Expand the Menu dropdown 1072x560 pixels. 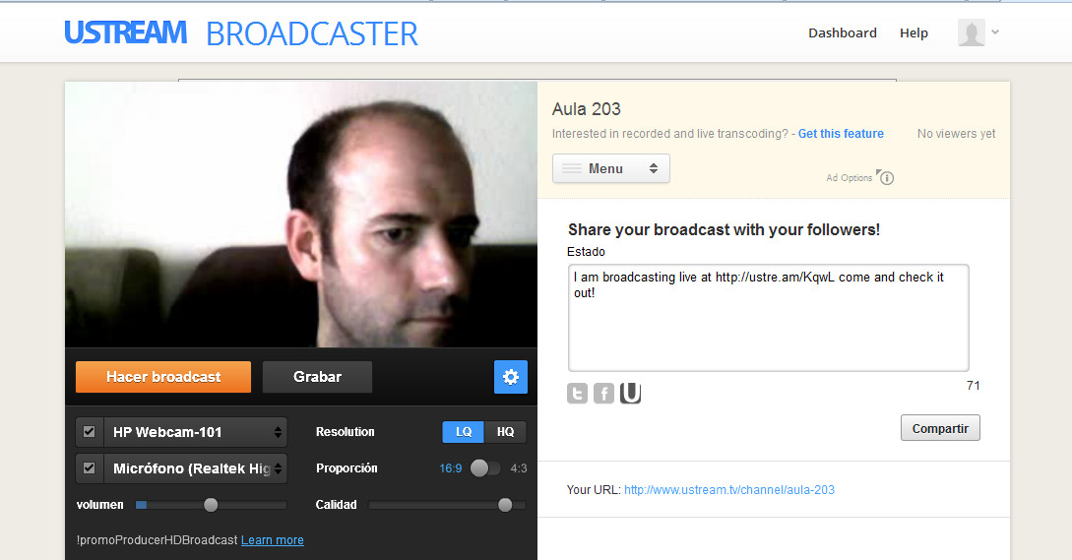(610, 168)
